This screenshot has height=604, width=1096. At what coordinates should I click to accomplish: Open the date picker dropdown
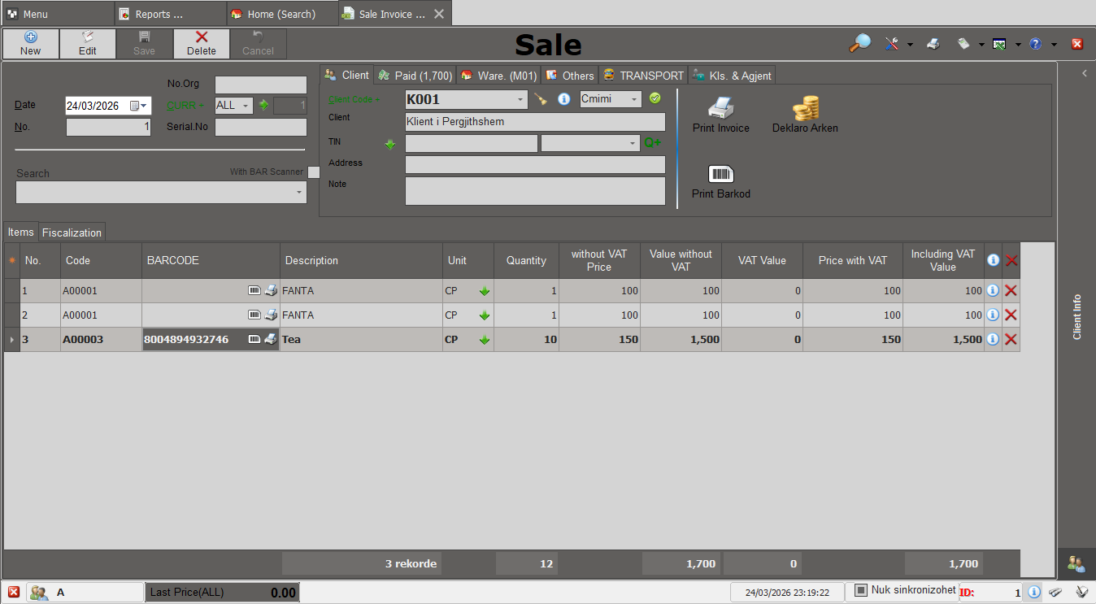point(144,106)
